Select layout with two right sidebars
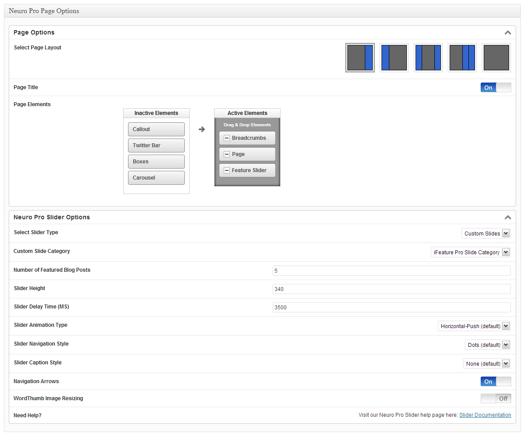527x436 pixels. (x=462, y=58)
